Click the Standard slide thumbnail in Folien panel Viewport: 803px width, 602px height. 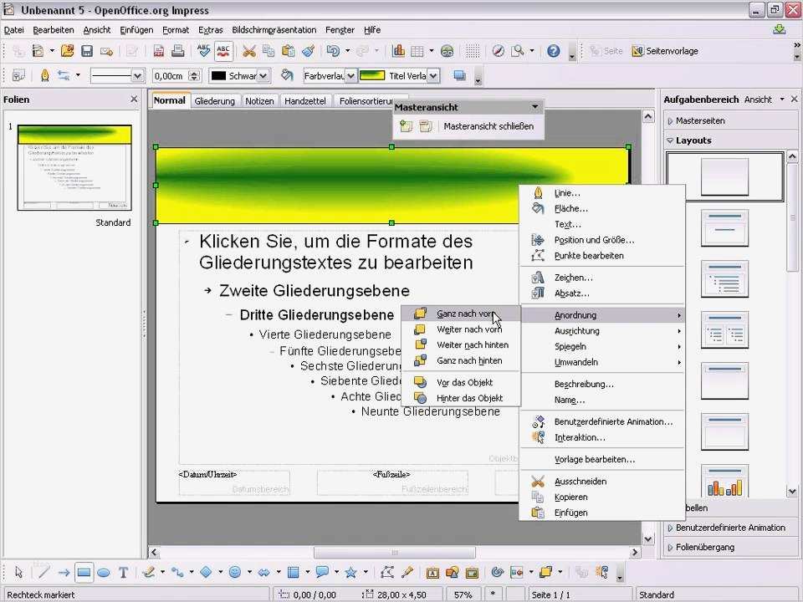[73, 167]
